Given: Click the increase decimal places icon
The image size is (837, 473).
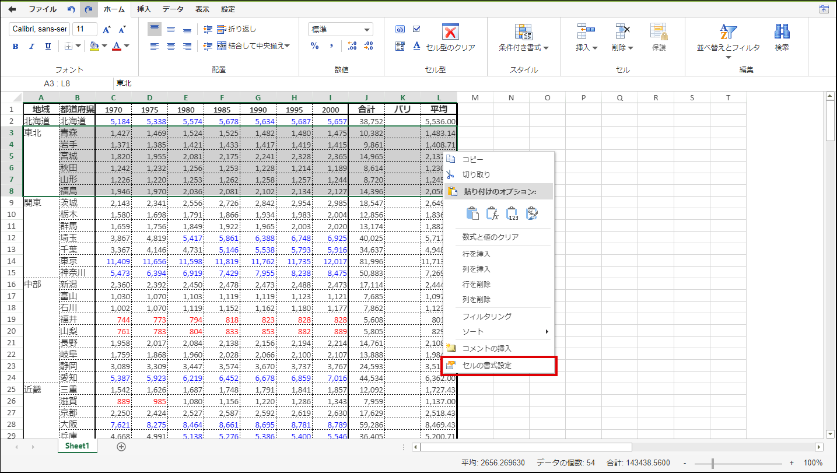Looking at the screenshot, I should pyautogui.click(x=352, y=46).
